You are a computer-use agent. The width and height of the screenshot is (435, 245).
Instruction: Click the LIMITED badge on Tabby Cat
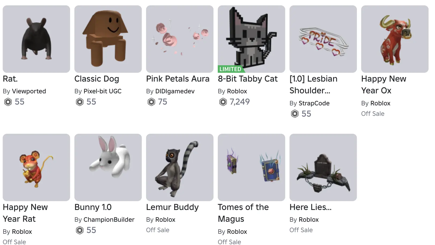(x=231, y=69)
